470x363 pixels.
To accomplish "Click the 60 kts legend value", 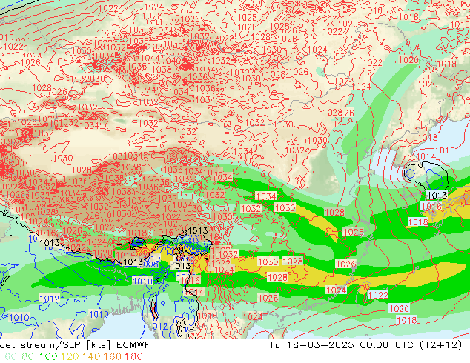I will click(x=11, y=356).
